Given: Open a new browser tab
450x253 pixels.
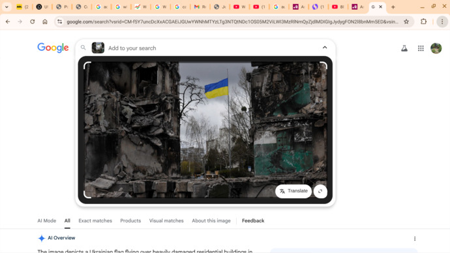Looking at the screenshot, I should pyautogui.click(x=393, y=7).
